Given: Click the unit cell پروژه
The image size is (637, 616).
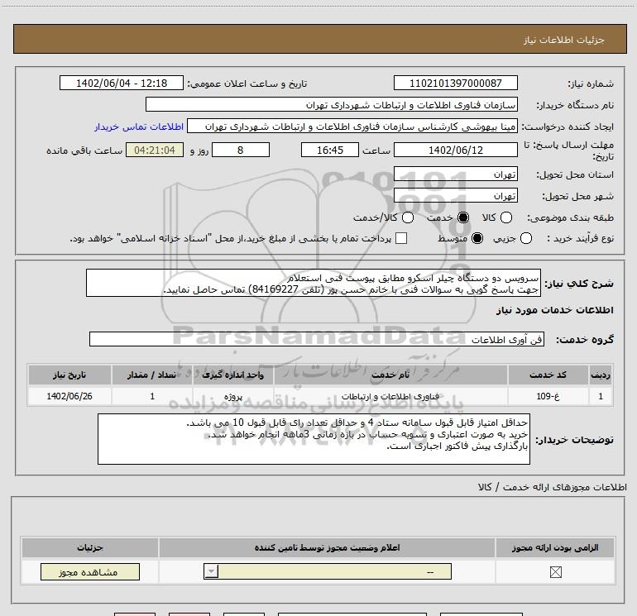Looking at the screenshot, I should (x=233, y=396).
